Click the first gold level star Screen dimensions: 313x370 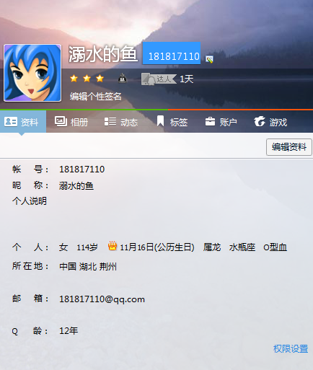click(x=74, y=79)
